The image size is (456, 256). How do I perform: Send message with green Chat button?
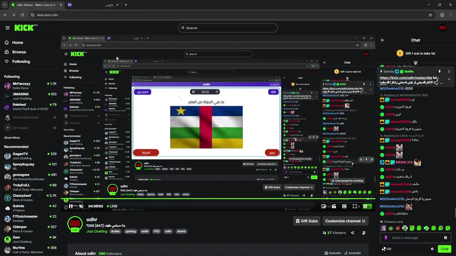tap(444, 249)
